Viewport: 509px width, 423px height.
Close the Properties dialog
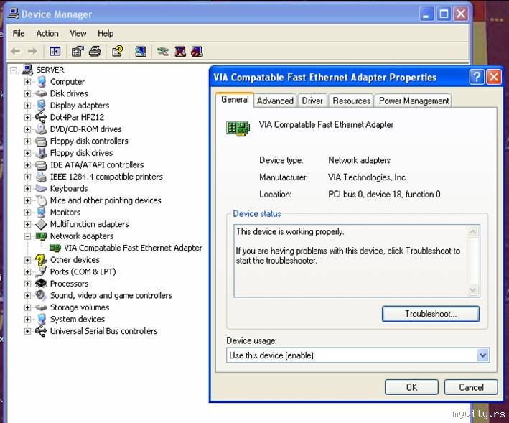click(x=494, y=78)
